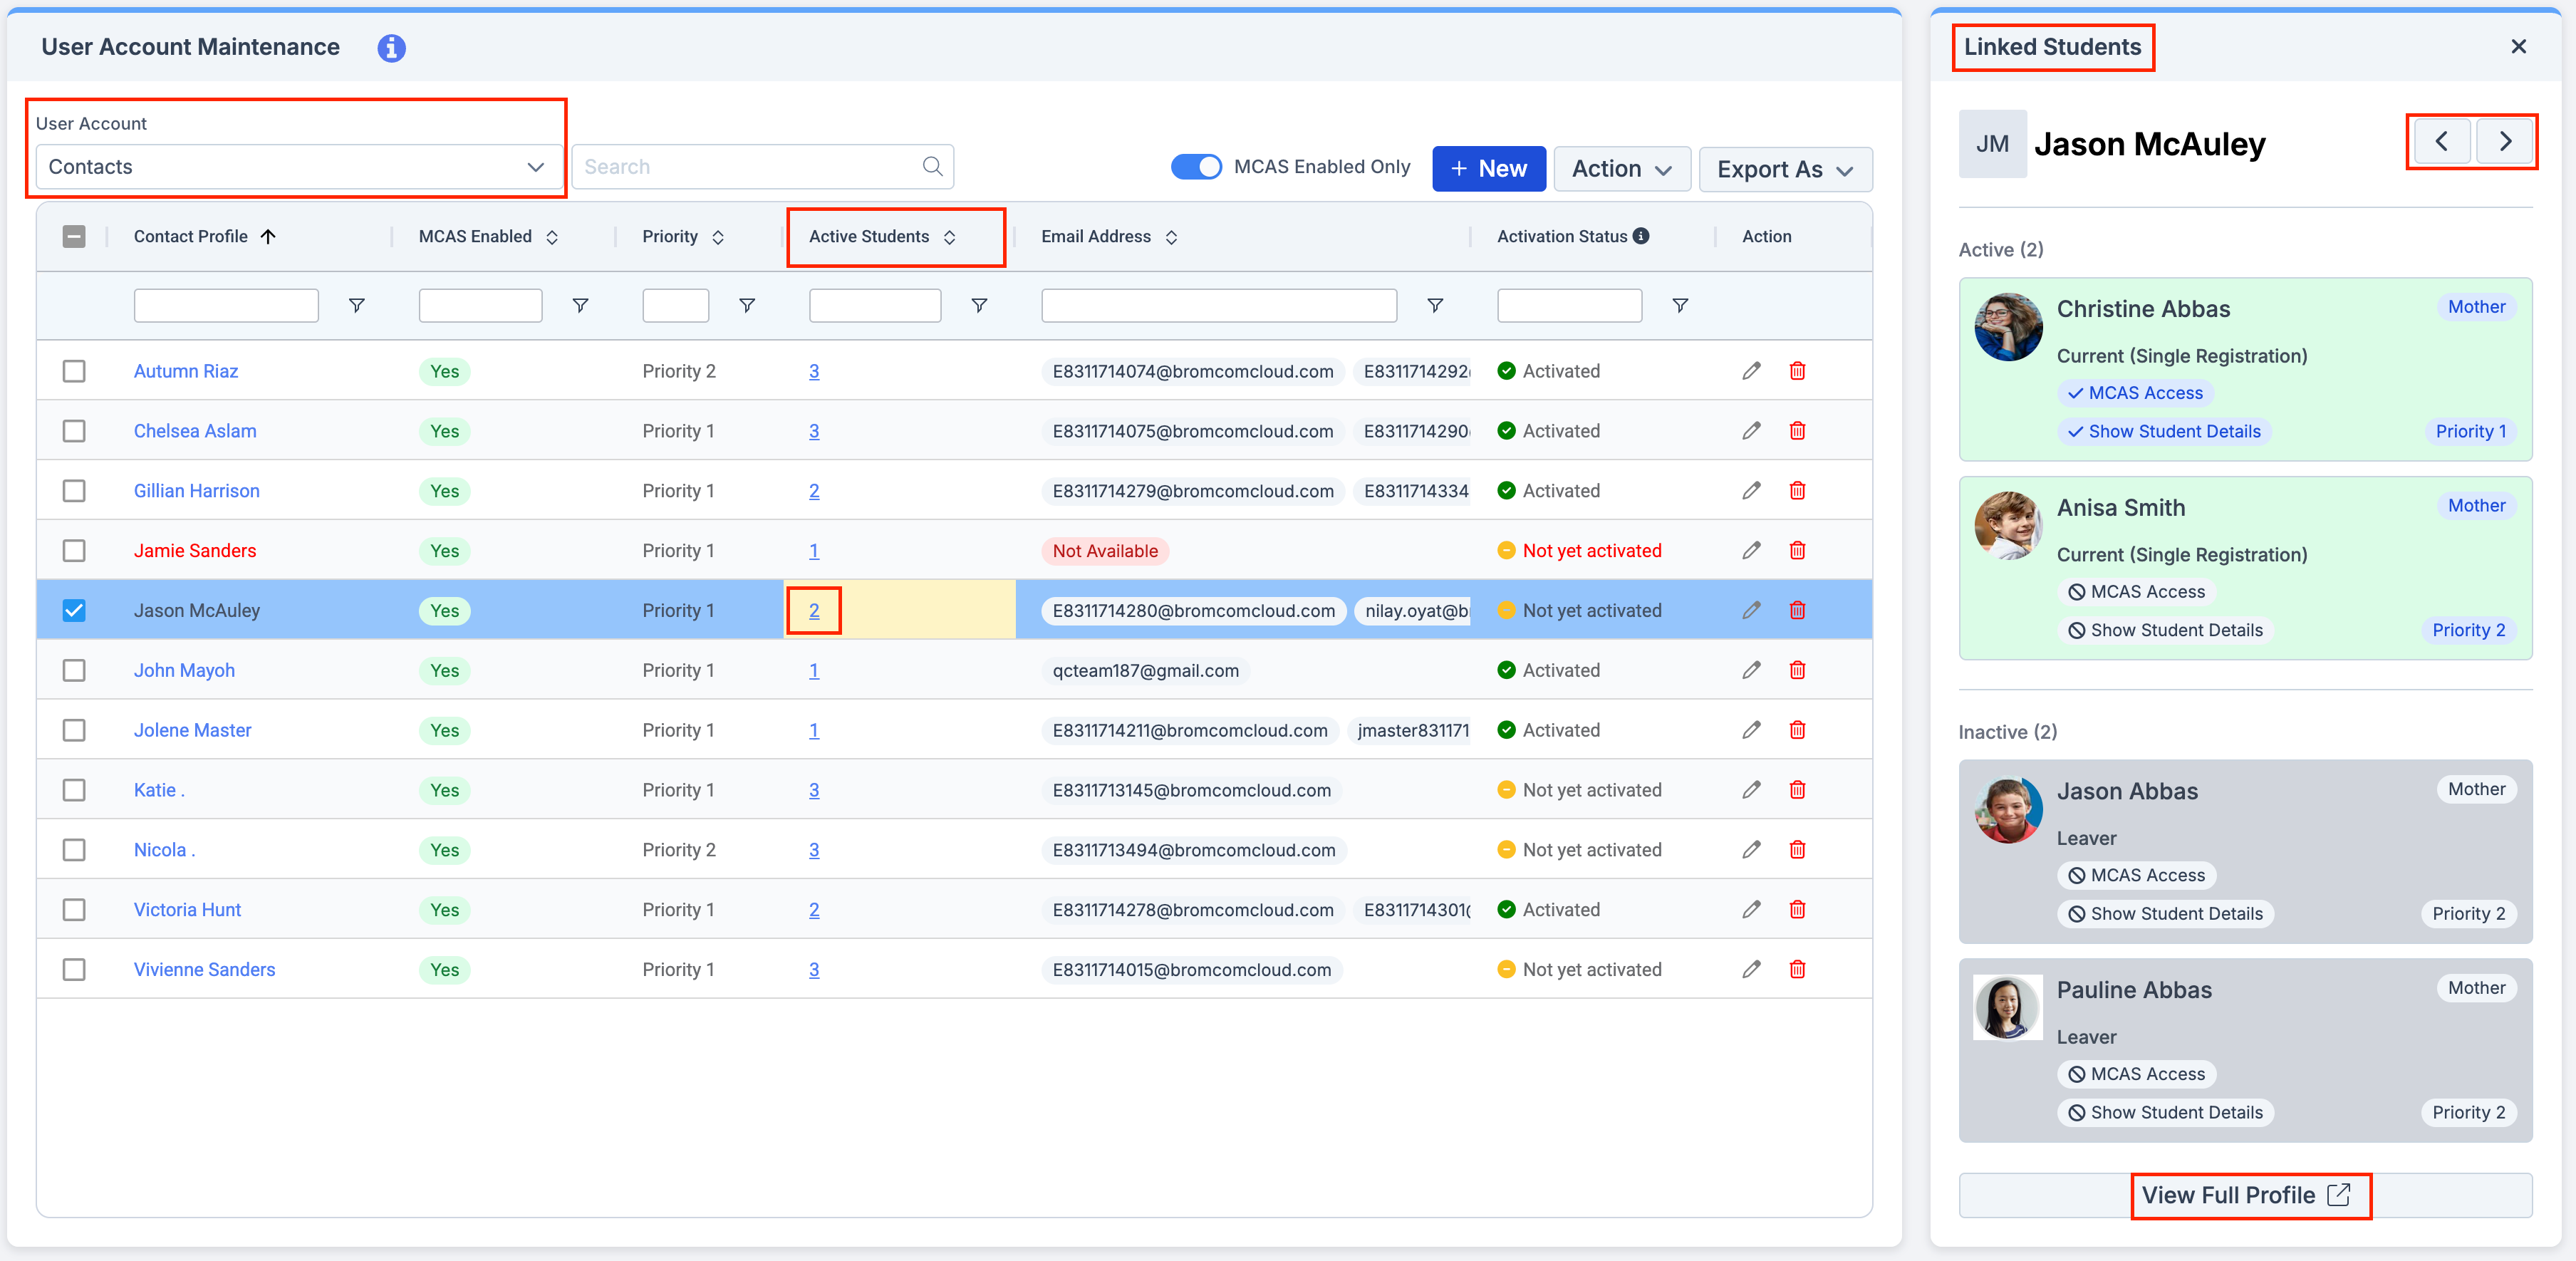Open the Export As menu

tap(1785, 168)
